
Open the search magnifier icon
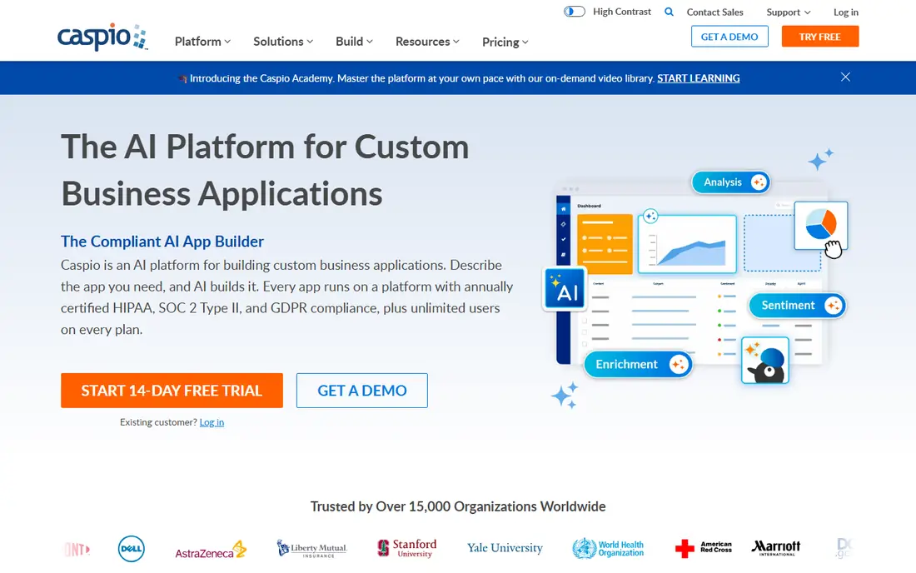point(669,12)
